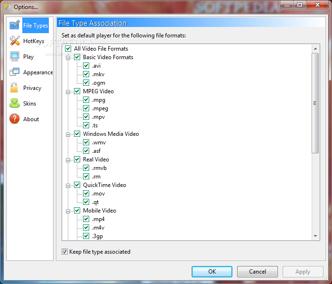The width and height of the screenshot is (332, 284).
Task: Show the About page
Action: [31, 119]
